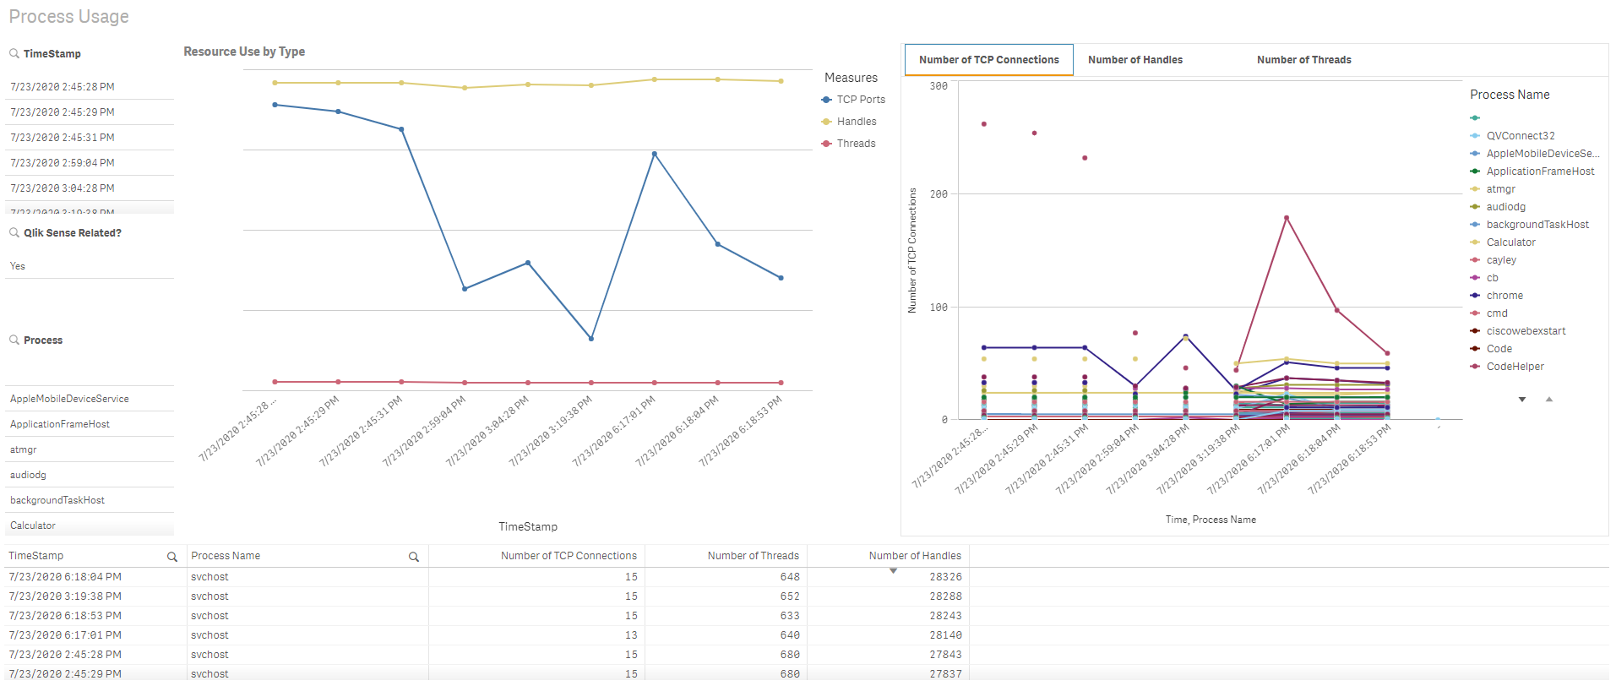The image size is (1616, 686).
Task: Click svchost in 6:17:01 PM row
Action: (209, 635)
